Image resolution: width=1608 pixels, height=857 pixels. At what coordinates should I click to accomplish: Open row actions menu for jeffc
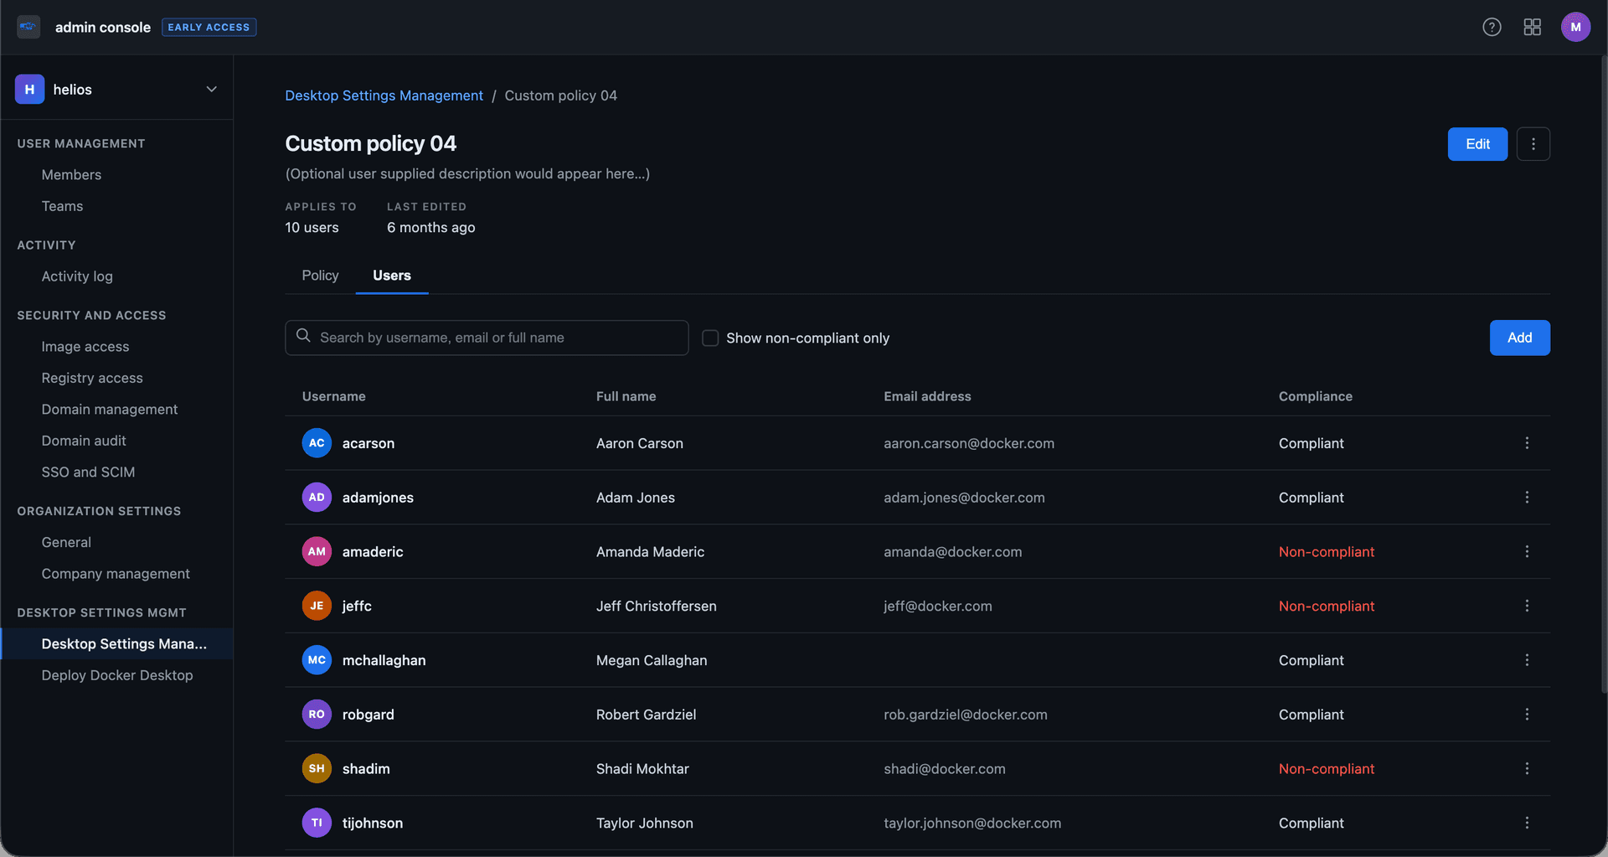pyautogui.click(x=1527, y=606)
